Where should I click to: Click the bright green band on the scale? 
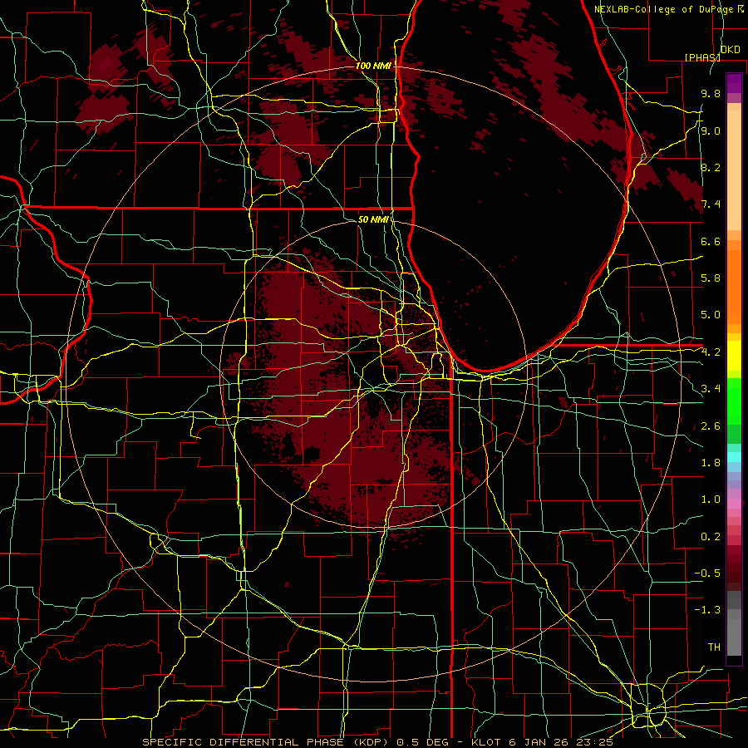[734, 401]
